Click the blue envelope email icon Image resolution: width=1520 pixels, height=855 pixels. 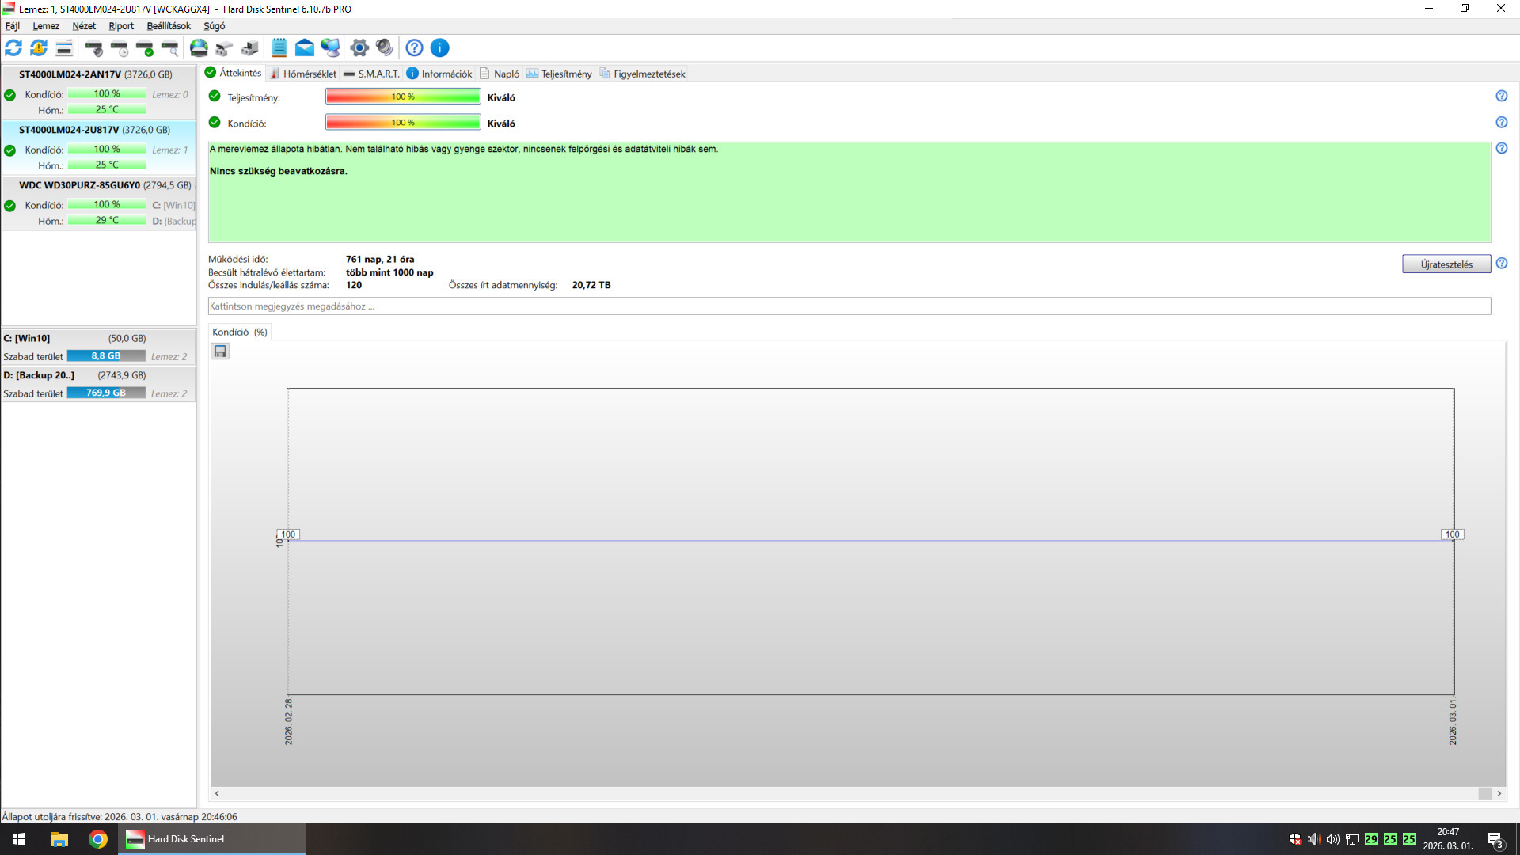[x=305, y=48]
